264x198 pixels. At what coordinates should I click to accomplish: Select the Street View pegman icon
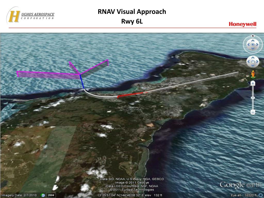point(253,74)
